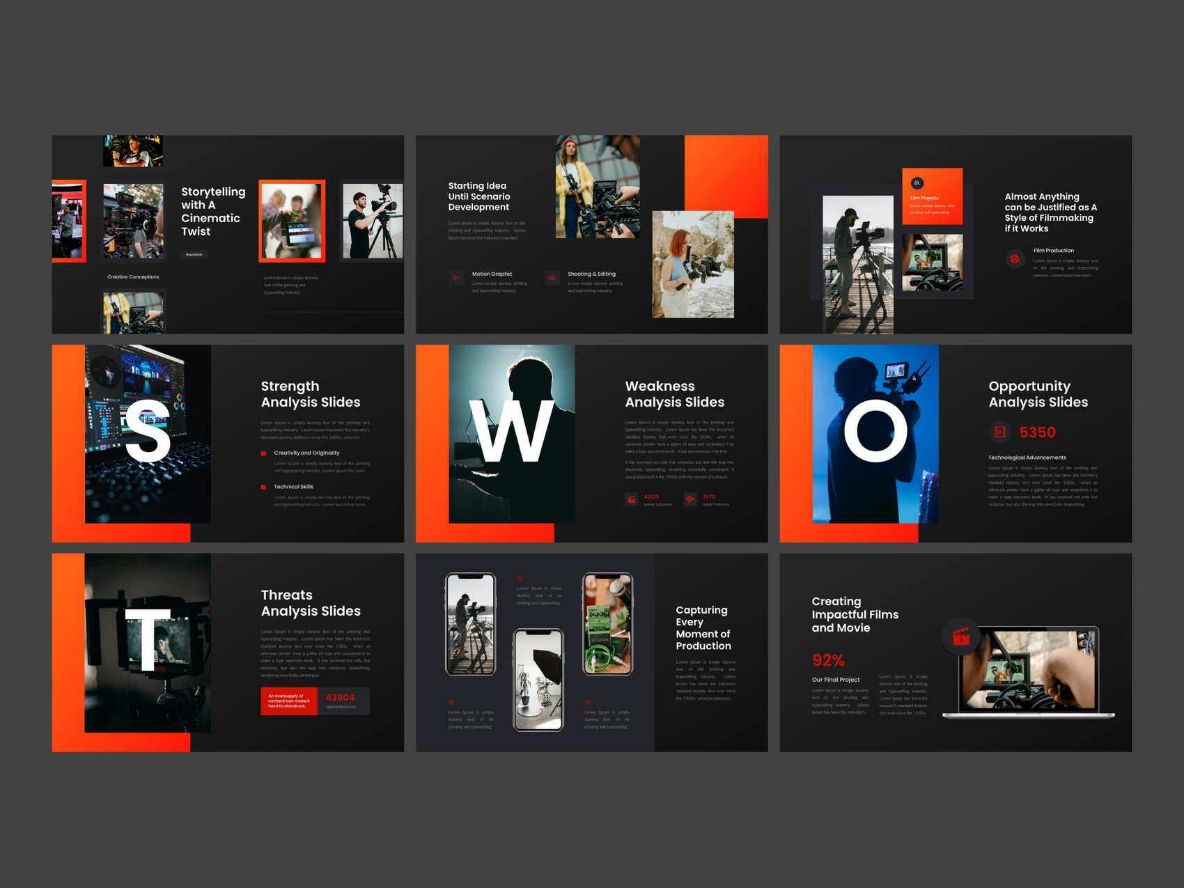Click the Creating Impactful Films and Movie heading
This screenshot has height=888, width=1184.
855,614
